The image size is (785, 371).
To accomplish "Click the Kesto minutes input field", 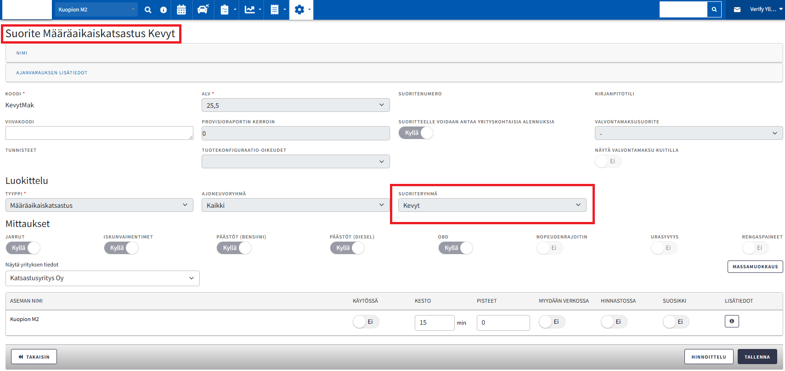I will point(434,323).
